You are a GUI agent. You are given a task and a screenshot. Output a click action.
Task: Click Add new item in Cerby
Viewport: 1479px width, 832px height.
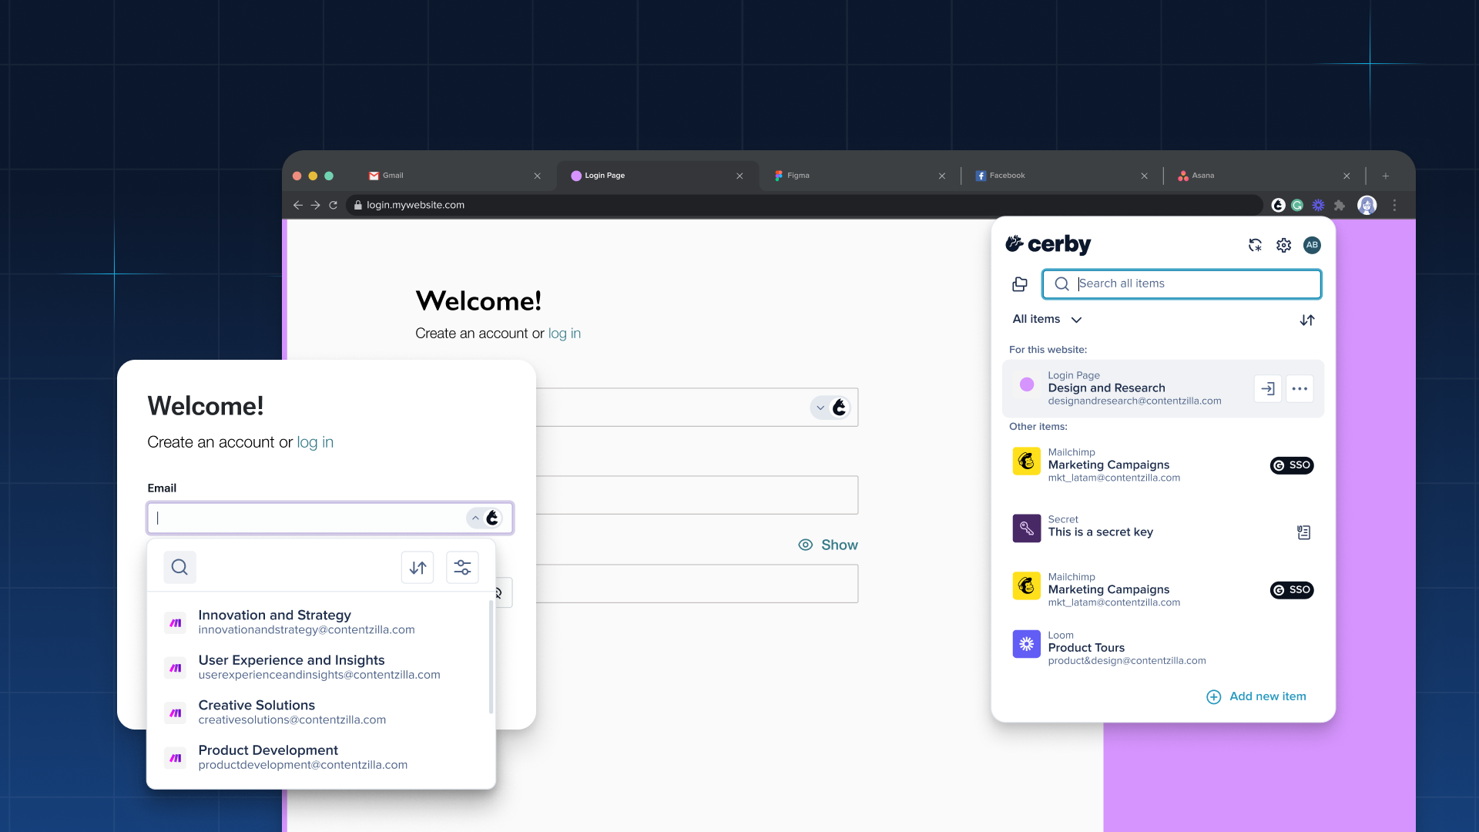pyautogui.click(x=1256, y=696)
